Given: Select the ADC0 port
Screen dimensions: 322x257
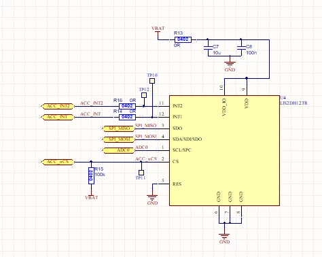Looking at the screenshot, I should pyautogui.click(x=119, y=150).
